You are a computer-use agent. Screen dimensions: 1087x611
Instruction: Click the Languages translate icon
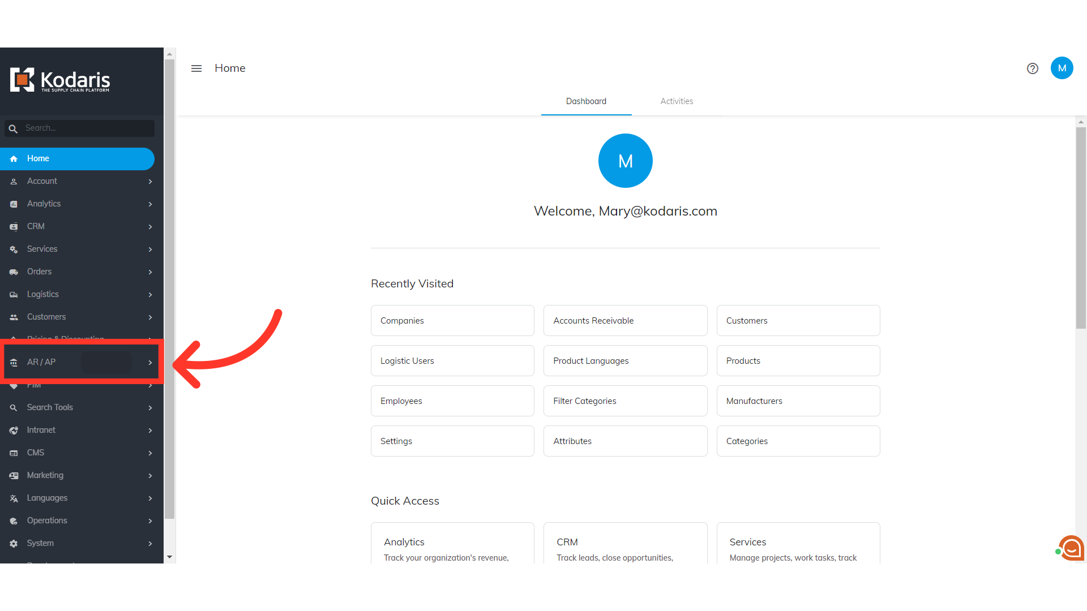[x=14, y=498]
